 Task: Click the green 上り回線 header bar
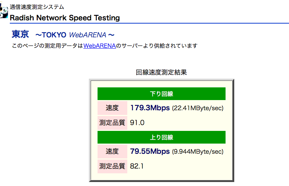pos(161,137)
